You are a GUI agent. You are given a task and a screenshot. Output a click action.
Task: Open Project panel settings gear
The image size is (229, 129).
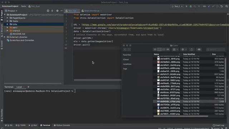57,11
